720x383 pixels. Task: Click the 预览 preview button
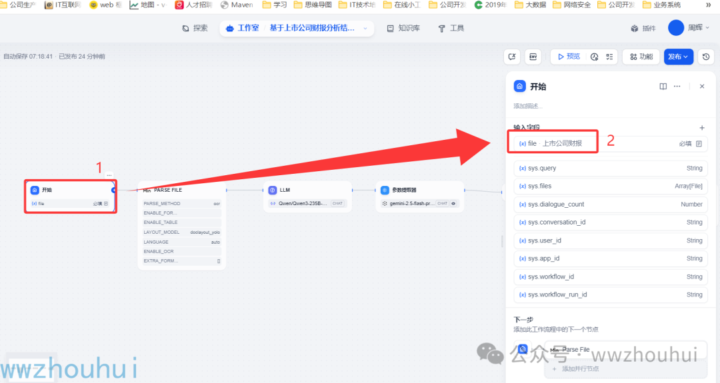point(569,57)
